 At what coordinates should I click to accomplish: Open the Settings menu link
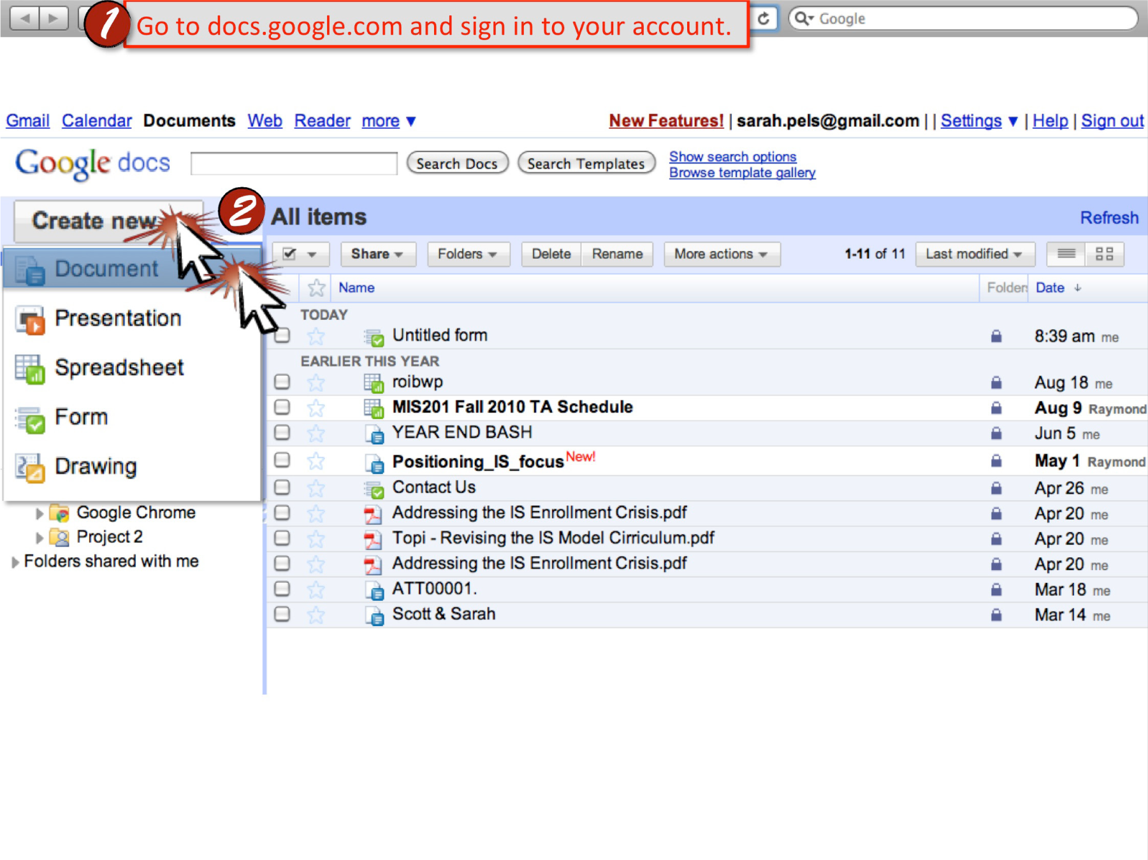979,121
